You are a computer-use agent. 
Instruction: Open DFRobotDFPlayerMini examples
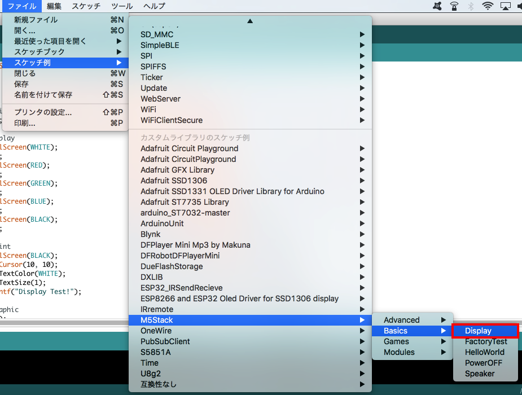pos(250,256)
